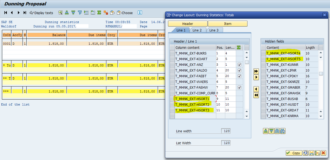Cancel the Change Layout dialog with red X
This screenshot has width=330, height=160.
pos(323,153)
